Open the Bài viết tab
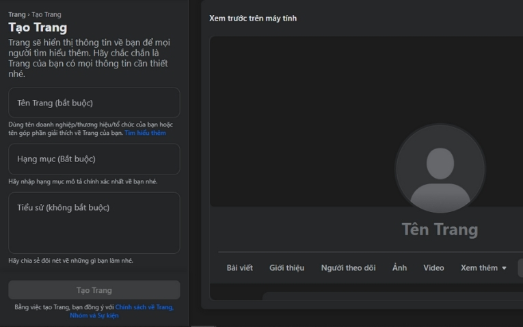Image resolution: width=523 pixels, height=327 pixels. pos(239,267)
